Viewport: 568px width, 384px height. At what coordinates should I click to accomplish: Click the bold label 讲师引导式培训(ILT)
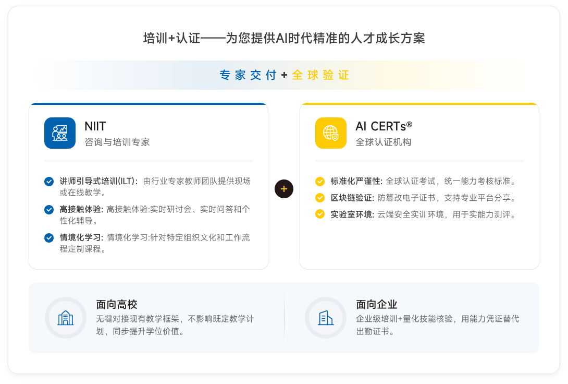98,181
